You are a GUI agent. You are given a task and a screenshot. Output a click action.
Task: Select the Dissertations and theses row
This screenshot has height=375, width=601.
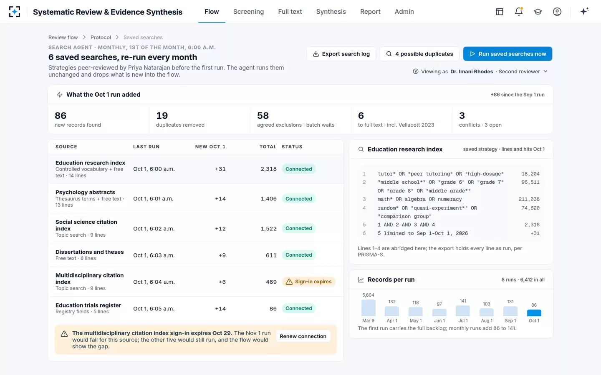pyautogui.click(x=196, y=255)
